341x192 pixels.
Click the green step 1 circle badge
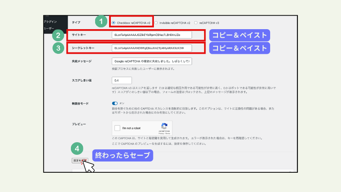coord(101,22)
